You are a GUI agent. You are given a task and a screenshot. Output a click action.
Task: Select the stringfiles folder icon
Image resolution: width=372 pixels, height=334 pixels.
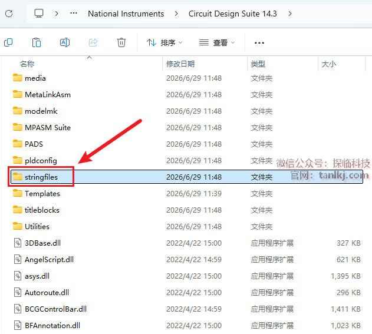[17, 176]
